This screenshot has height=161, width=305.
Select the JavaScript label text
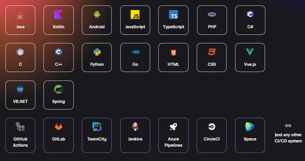pyautogui.click(x=135, y=27)
